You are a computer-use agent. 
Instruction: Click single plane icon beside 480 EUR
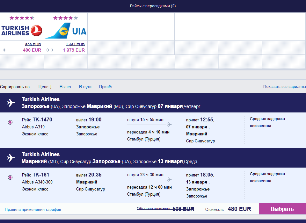(x=4, y=50)
